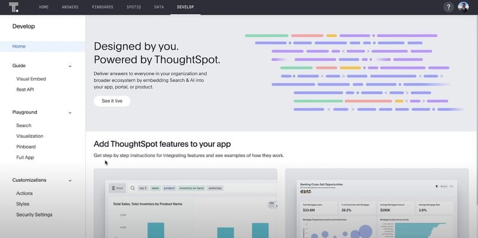This screenshot has width=478, height=238.
Task: Open the Visual Embed guide
Action: click(x=31, y=79)
